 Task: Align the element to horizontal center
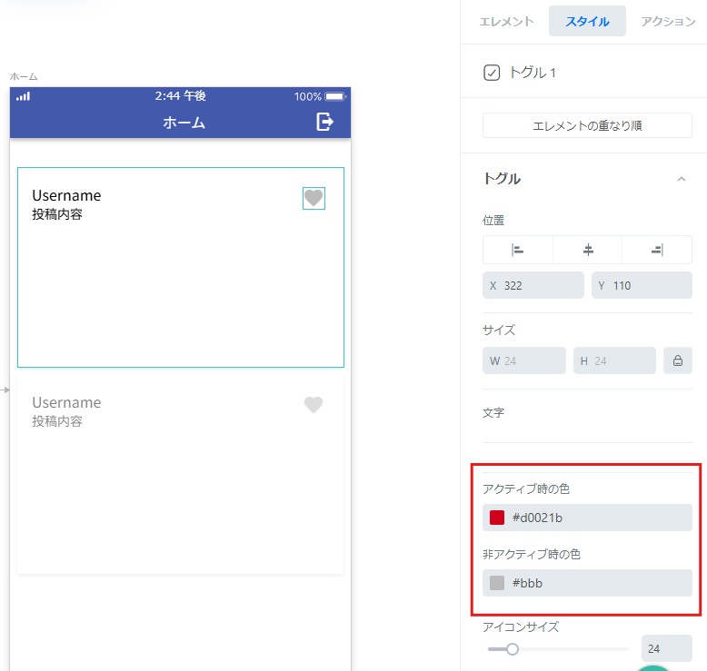pos(588,250)
